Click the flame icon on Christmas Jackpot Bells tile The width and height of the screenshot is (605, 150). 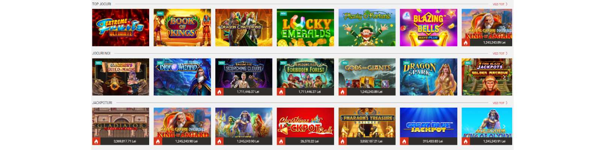pyautogui.click(x=281, y=141)
